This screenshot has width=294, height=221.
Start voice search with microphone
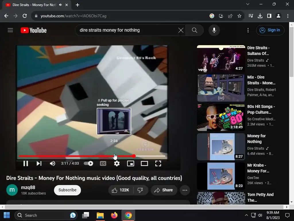(214, 30)
